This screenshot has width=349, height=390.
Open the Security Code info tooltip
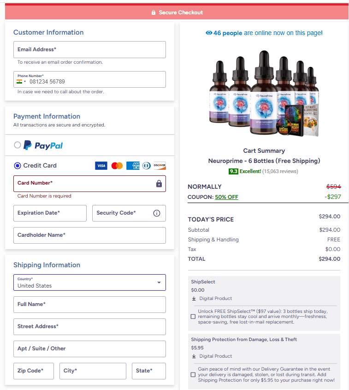(157, 213)
